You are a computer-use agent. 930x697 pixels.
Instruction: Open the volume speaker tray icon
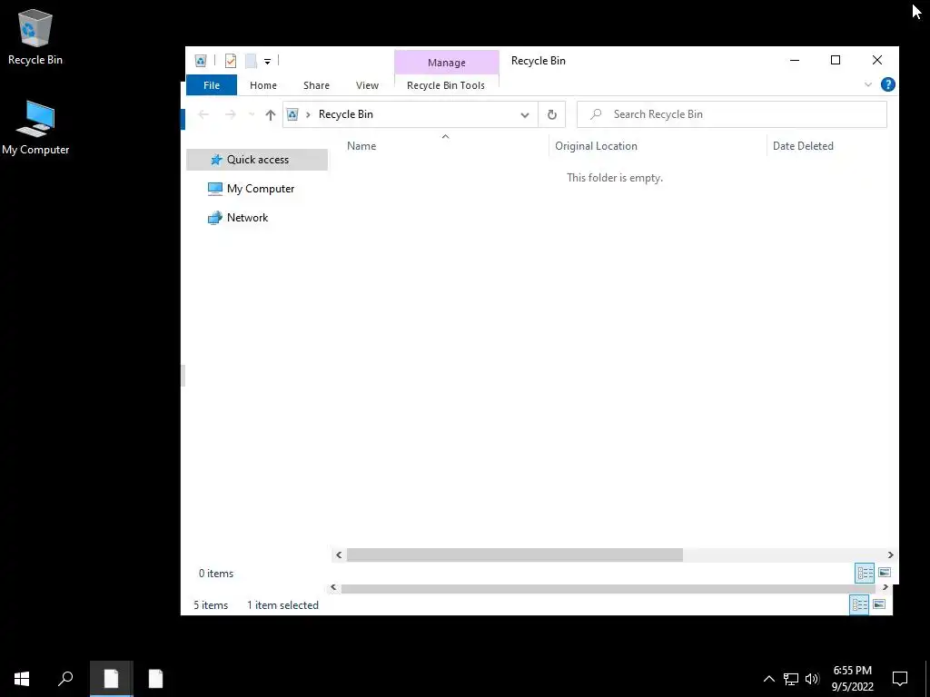[x=812, y=679]
